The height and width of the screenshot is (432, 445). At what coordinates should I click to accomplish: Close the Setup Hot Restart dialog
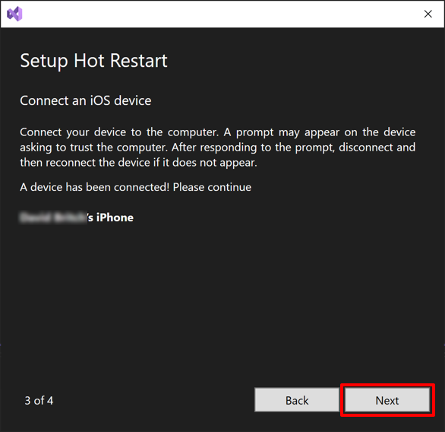tap(428, 14)
